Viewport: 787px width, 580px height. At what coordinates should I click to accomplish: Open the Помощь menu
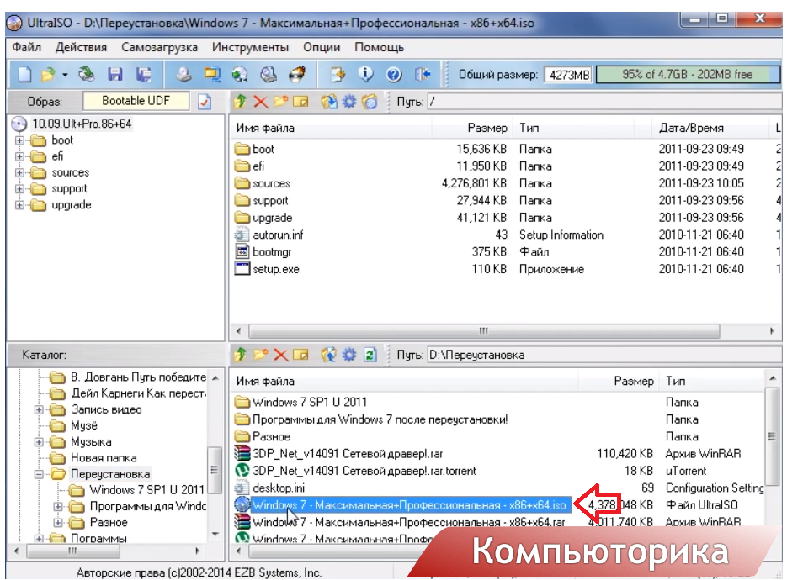tap(379, 47)
